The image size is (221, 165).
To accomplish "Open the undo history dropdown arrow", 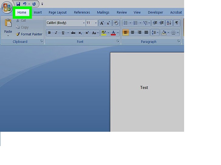I will [x=29, y=4].
